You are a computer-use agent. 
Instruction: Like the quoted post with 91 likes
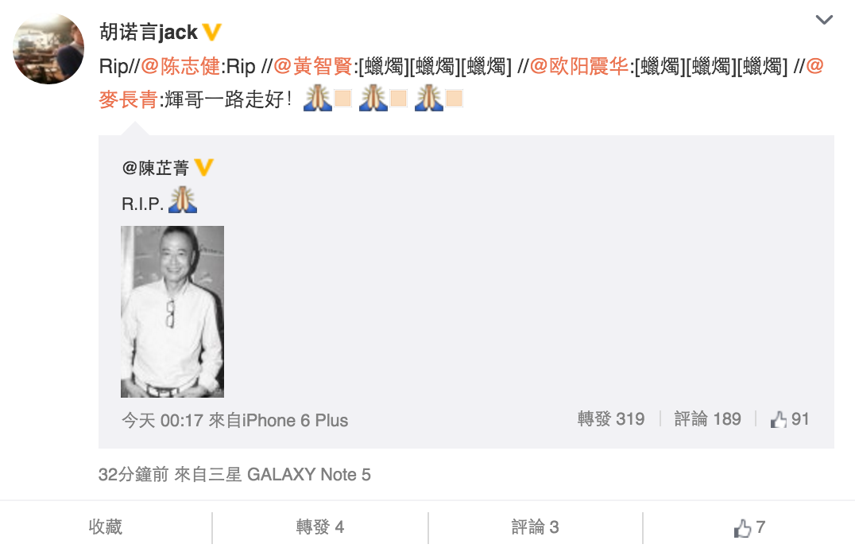(790, 419)
